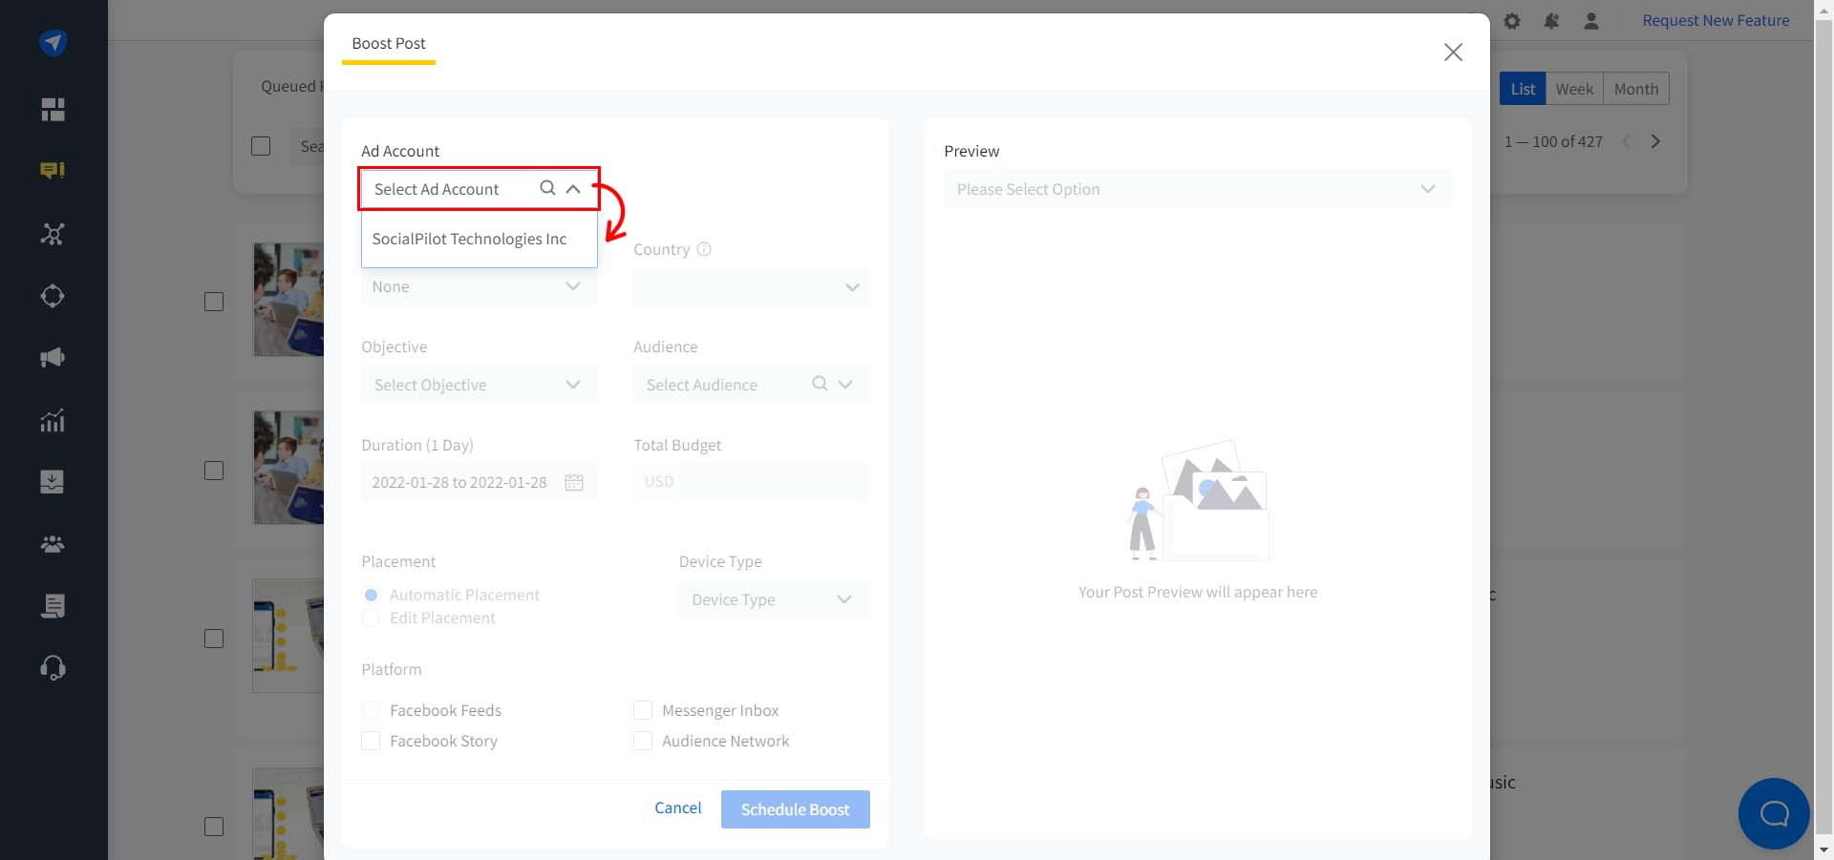
Task: Open the Preview Please Select Option dropdown
Action: point(1198,189)
